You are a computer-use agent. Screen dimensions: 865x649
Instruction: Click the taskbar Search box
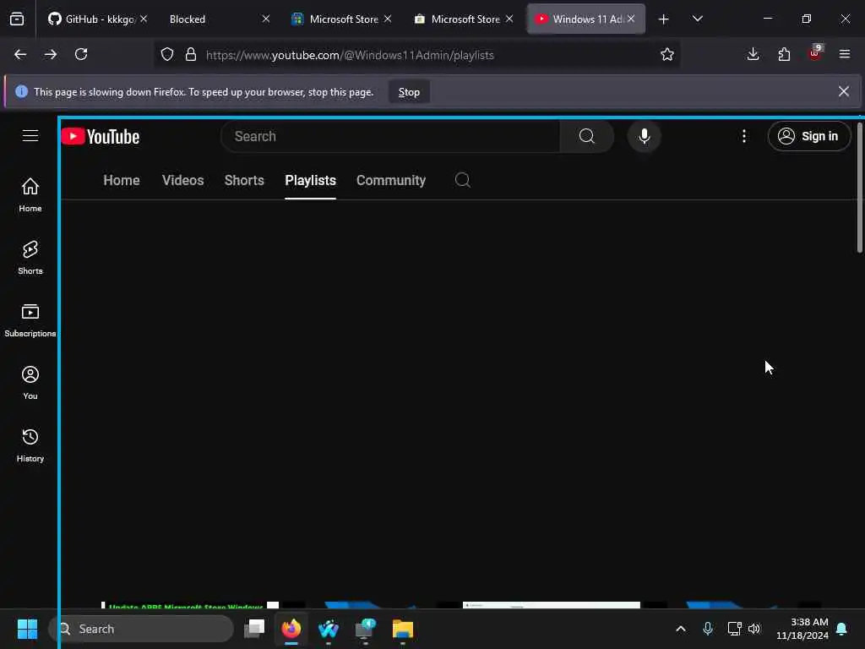tap(141, 629)
